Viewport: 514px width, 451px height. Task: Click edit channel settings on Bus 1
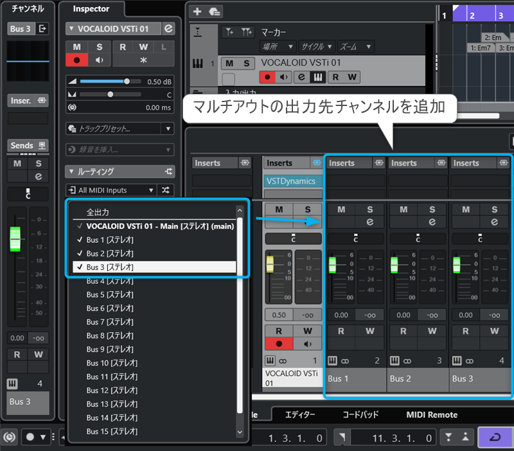pyautogui.click(x=370, y=222)
